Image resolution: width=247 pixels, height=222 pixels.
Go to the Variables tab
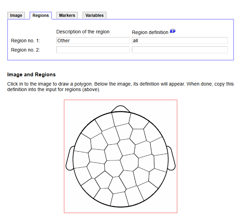click(94, 15)
